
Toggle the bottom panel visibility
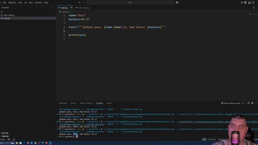[250, 2]
